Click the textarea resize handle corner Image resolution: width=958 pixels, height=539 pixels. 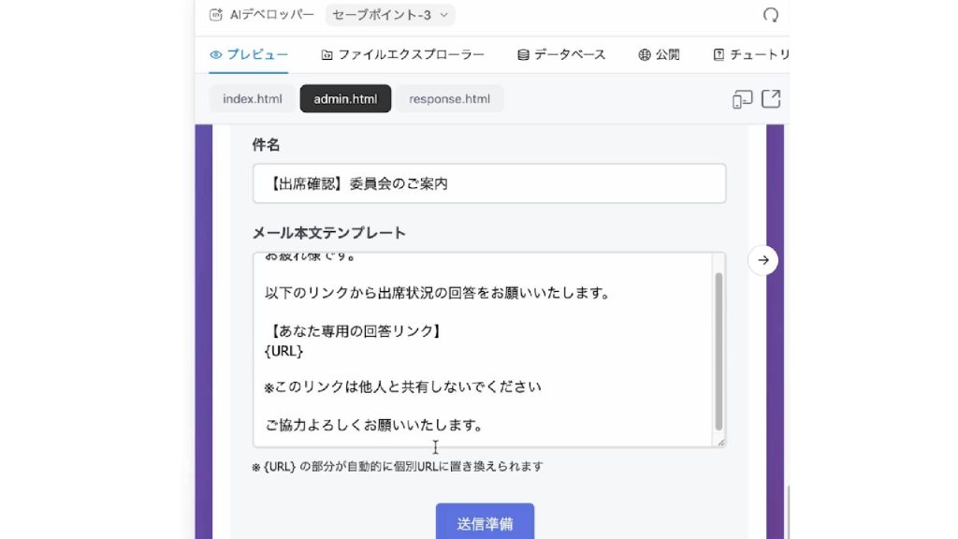coord(720,443)
